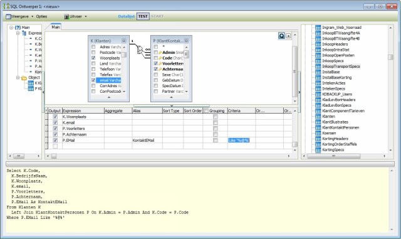
Task: Click the Criteria column header
Action: pyautogui.click(x=241, y=110)
